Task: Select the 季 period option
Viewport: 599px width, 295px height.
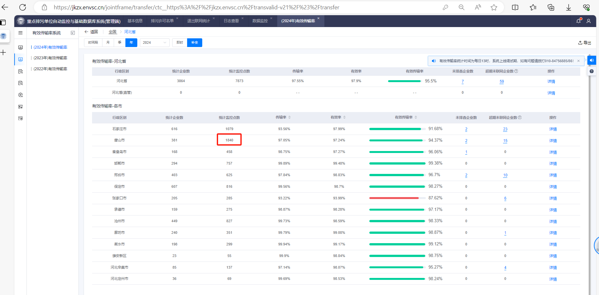Action: coord(120,43)
